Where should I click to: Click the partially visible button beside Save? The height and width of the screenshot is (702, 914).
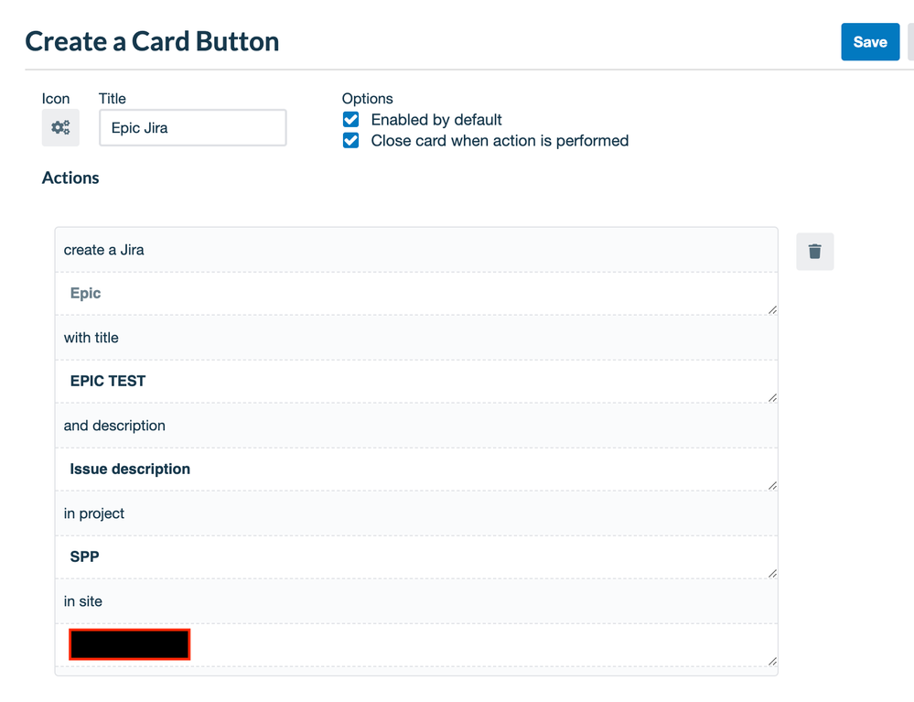pyautogui.click(x=910, y=42)
